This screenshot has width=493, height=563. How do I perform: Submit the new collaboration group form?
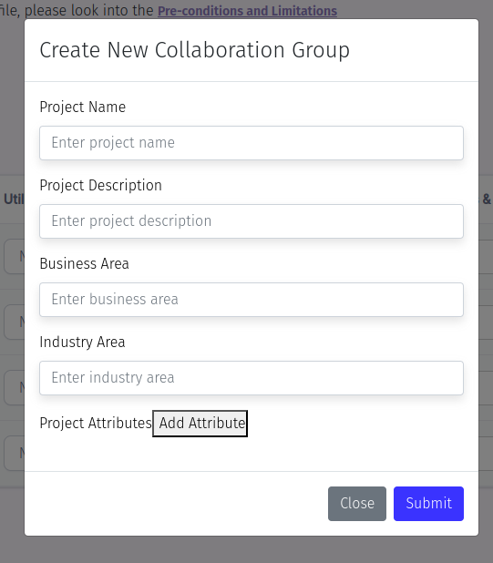[428, 504]
